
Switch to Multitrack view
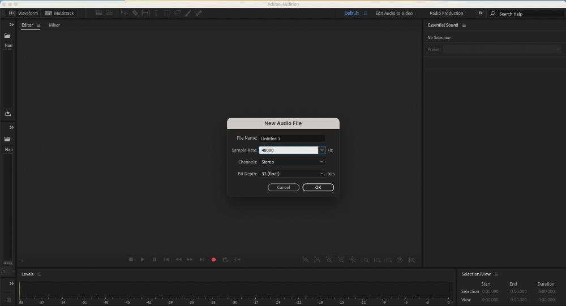coord(59,13)
